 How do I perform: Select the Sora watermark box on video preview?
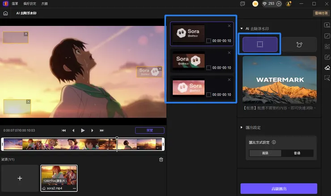tap(149, 72)
